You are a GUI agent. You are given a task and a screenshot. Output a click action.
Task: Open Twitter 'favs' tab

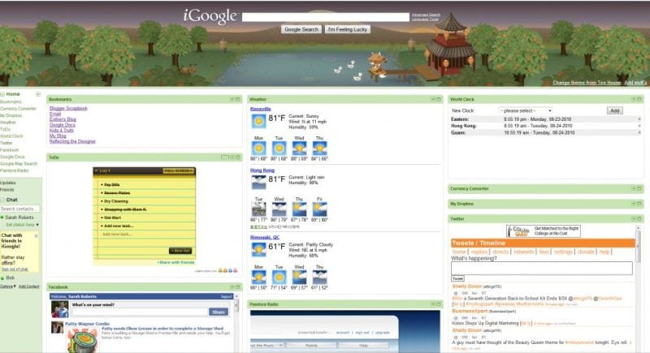tap(544, 252)
